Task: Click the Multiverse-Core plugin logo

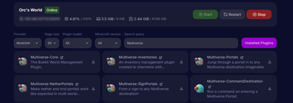Action: (x=23, y=62)
